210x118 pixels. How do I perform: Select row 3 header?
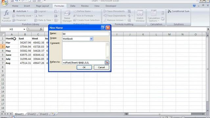click(3, 47)
